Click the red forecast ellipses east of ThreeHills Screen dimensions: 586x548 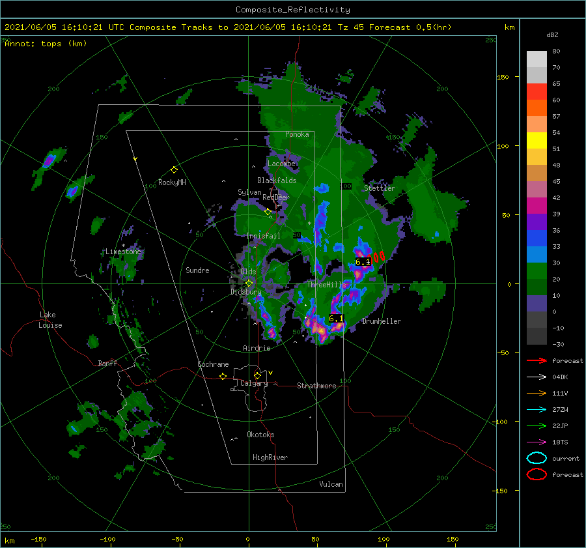[378, 257]
